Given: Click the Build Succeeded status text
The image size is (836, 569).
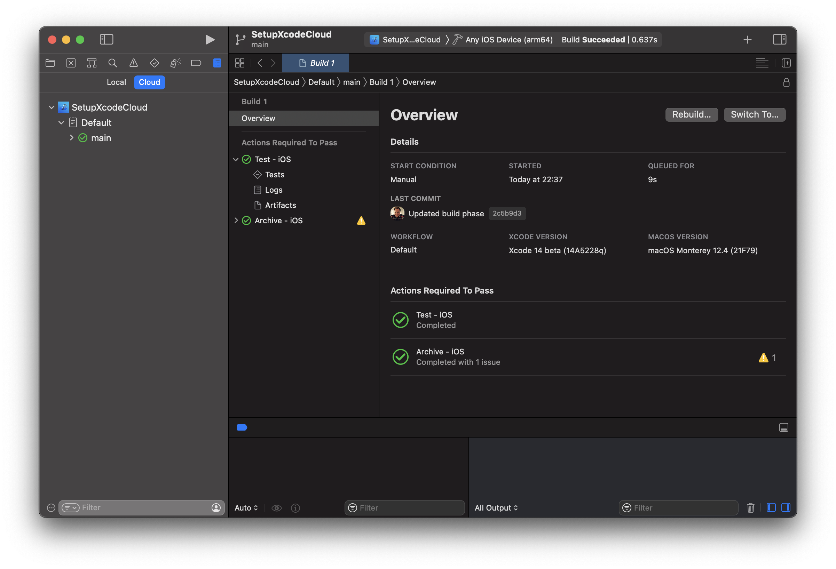Looking at the screenshot, I should 609,40.
